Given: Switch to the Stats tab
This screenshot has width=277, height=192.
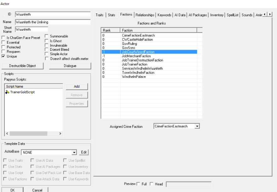Looking at the screenshot, I should tap(112, 15).
